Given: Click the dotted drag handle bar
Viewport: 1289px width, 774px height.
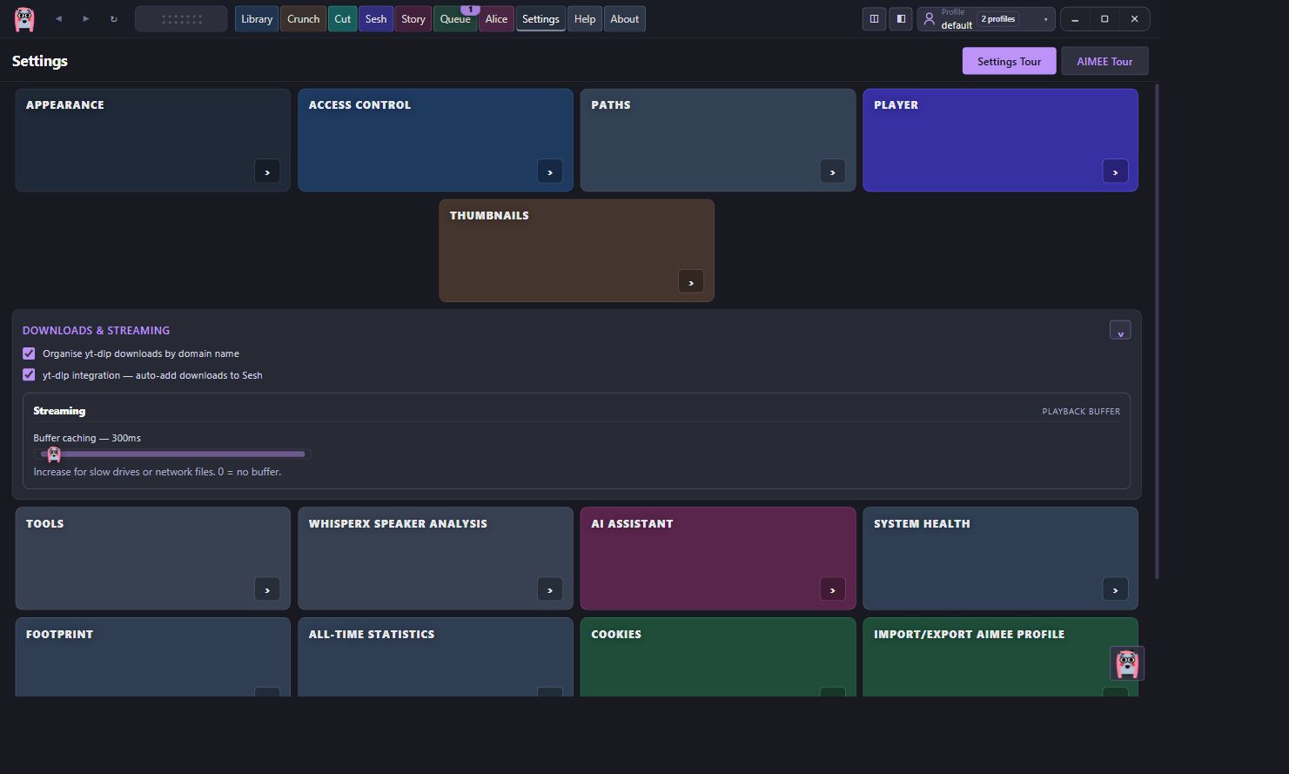Looking at the screenshot, I should coord(181,18).
